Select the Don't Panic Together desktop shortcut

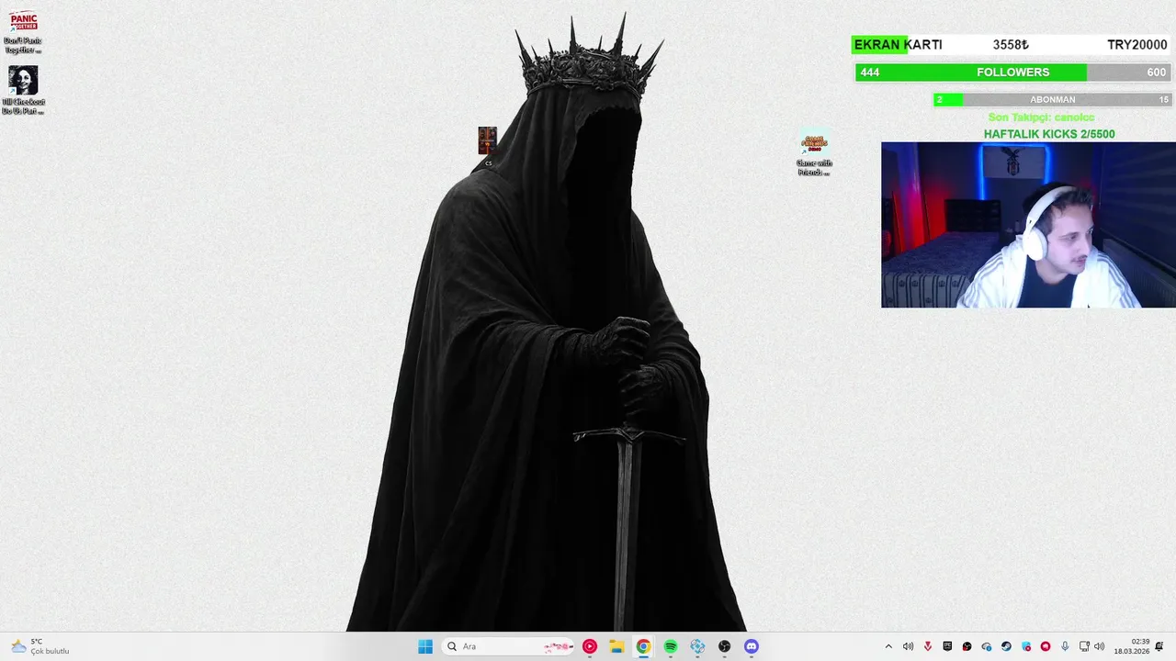coord(23,32)
